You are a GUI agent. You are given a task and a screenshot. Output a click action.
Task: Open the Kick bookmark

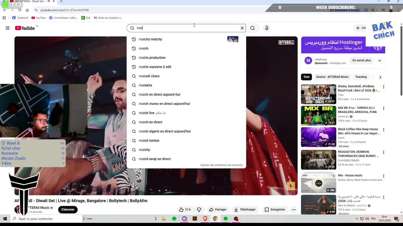coord(86,18)
